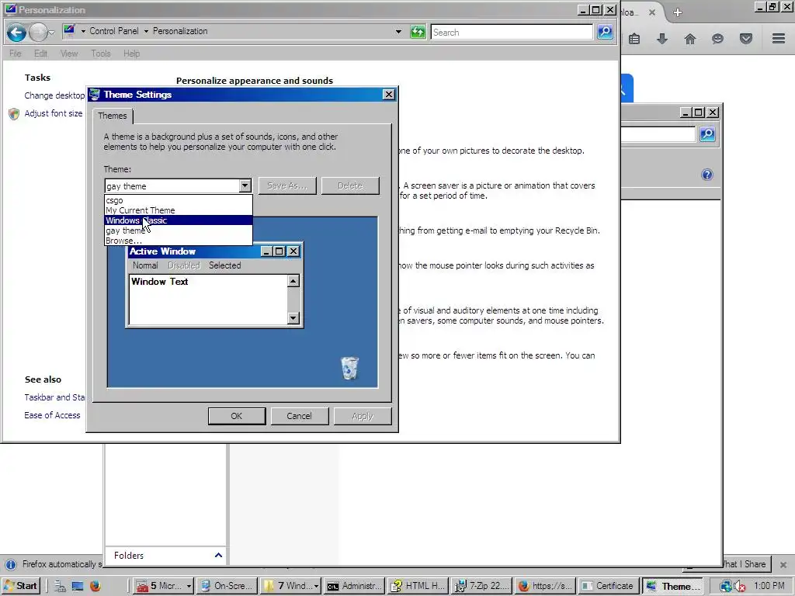Screen dimensions: 795x596
Task: Click the forward navigation arrow
Action: click(38, 33)
